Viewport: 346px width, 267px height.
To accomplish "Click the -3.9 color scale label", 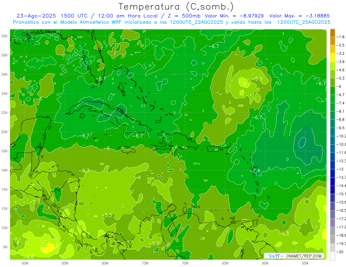I will pos(341,62).
